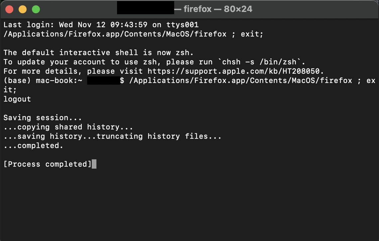The height and width of the screenshot is (241, 379).
Task: Click the firefox path on the second output line
Action: [x=115, y=34]
